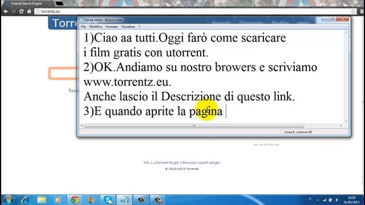Screen dimensions: 365x205
Task: Click status text 'Linea 6, colonna 29'
Action: point(298,132)
